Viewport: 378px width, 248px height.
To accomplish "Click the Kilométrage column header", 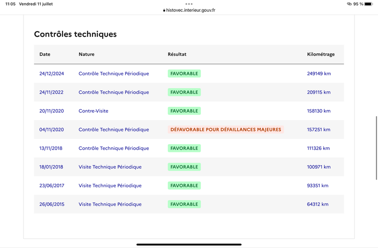I will (321, 54).
